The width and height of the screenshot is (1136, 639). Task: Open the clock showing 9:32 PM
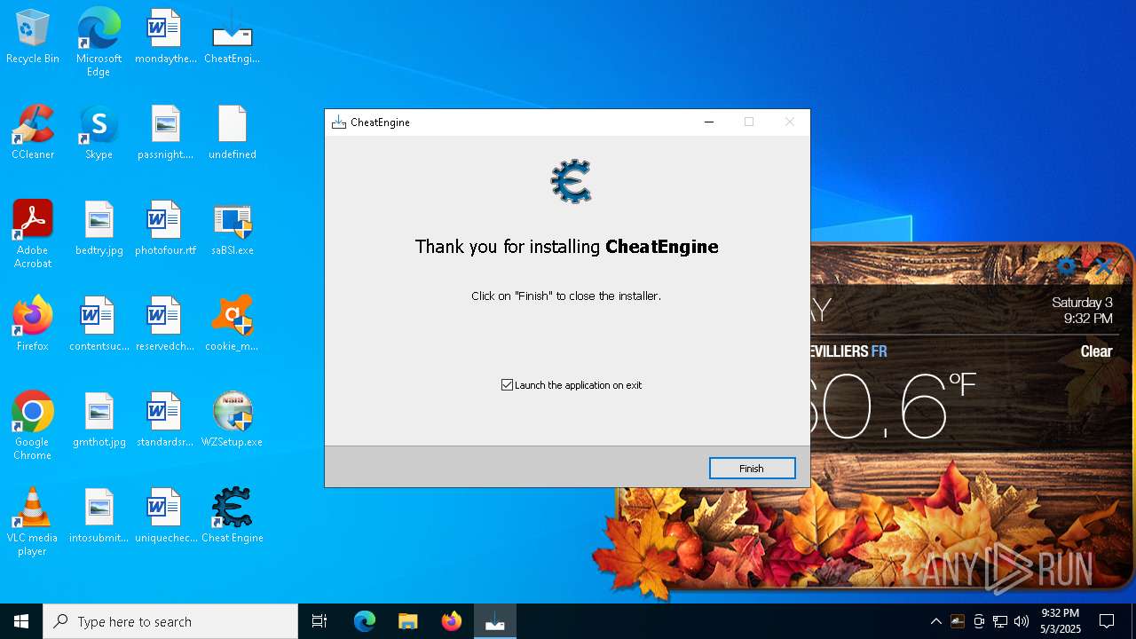point(1061,621)
